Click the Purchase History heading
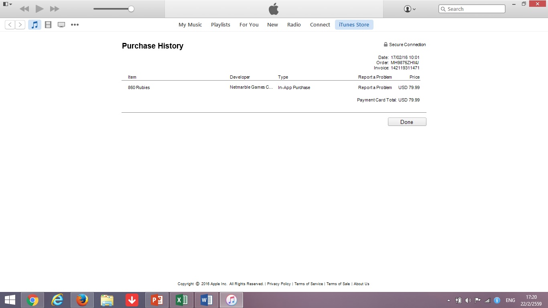This screenshot has height=308, width=548. click(x=152, y=46)
